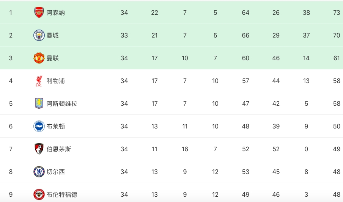This screenshot has width=343, height=202.
Task: Select the 伯恩茅斯 team name
Action: 59,149
